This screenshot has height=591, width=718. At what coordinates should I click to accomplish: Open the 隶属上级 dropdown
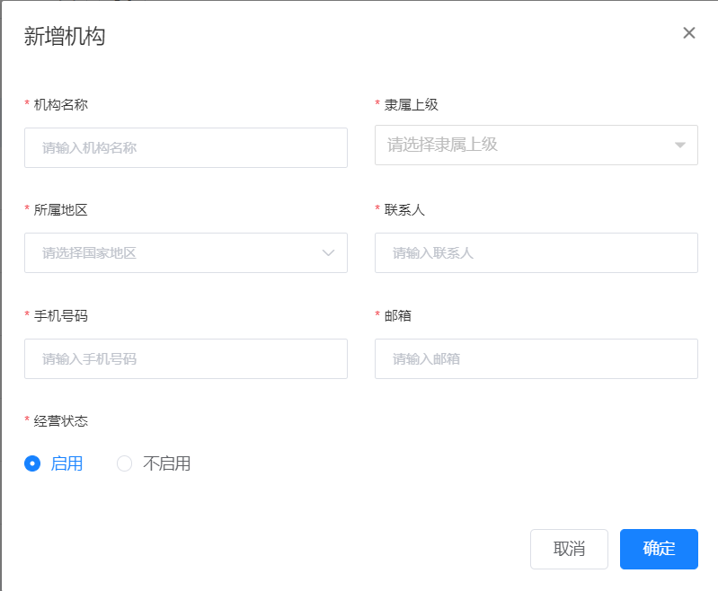pos(527,145)
